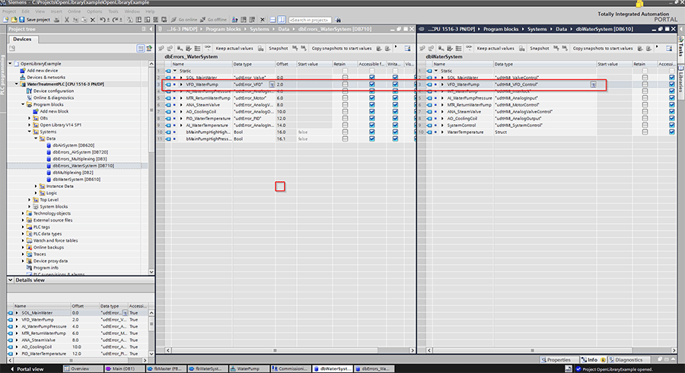Click Copy snapshots to start values in dbWaterSystem

603,48
